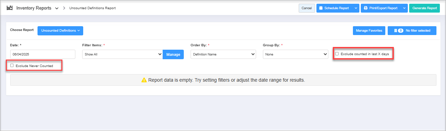Expand the Schedule Report dropdown arrow
The height and width of the screenshot is (131, 446).
click(356, 8)
